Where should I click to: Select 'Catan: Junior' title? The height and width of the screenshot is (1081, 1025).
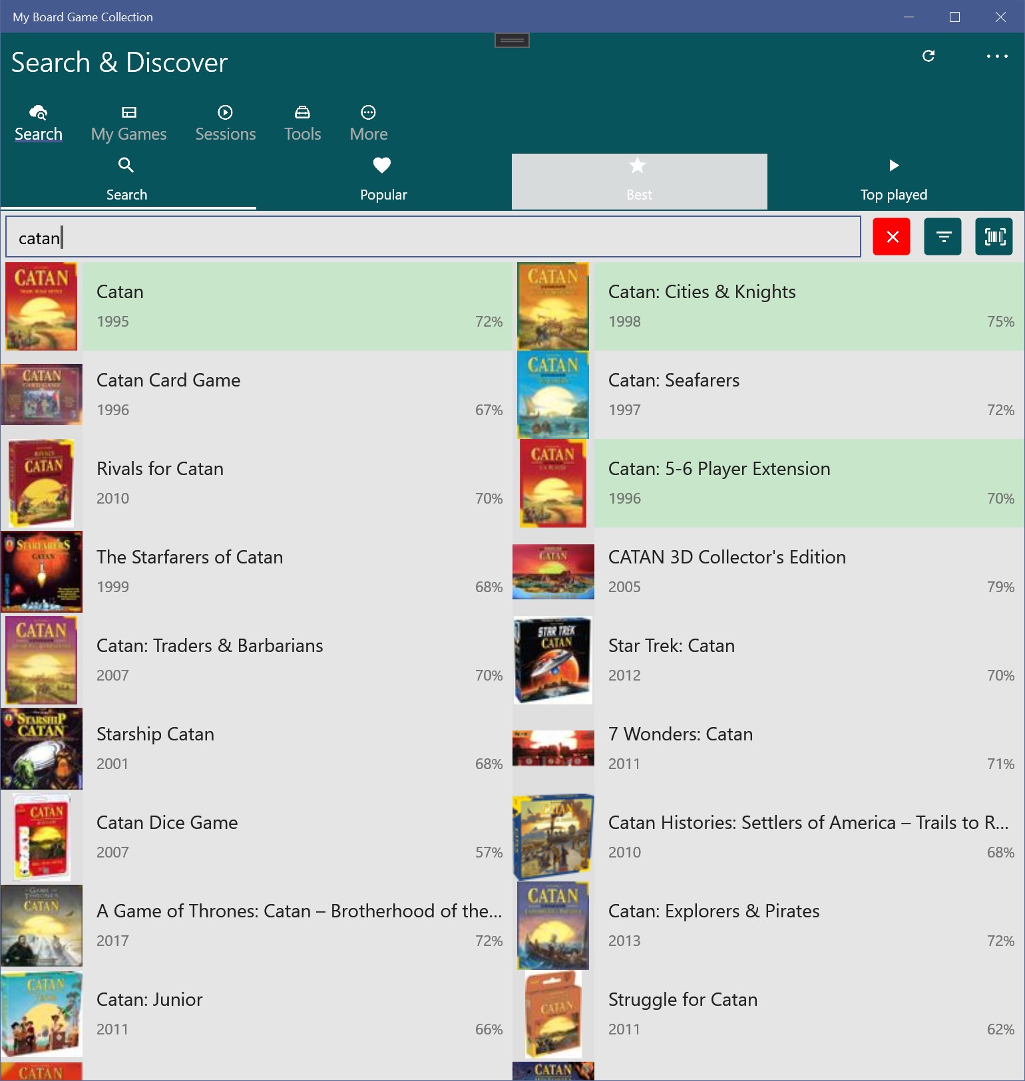point(150,1000)
